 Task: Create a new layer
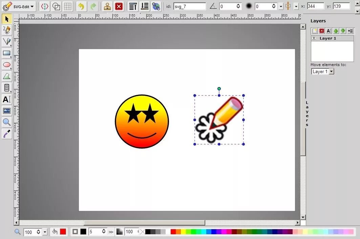(315, 31)
